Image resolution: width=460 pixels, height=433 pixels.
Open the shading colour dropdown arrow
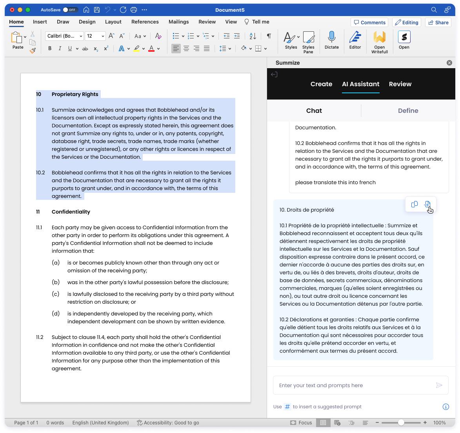pos(251,49)
